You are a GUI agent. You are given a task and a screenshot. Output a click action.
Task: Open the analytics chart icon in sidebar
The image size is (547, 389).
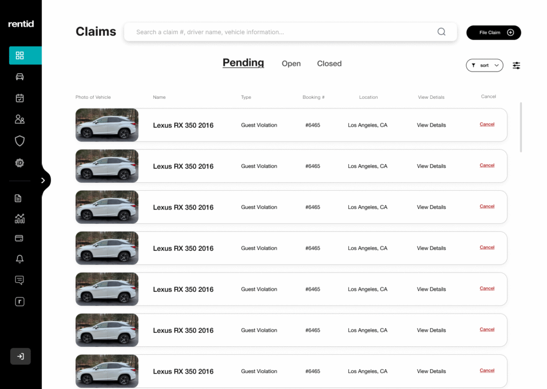(x=20, y=219)
